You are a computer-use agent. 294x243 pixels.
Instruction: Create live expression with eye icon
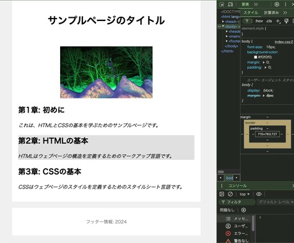(259, 194)
